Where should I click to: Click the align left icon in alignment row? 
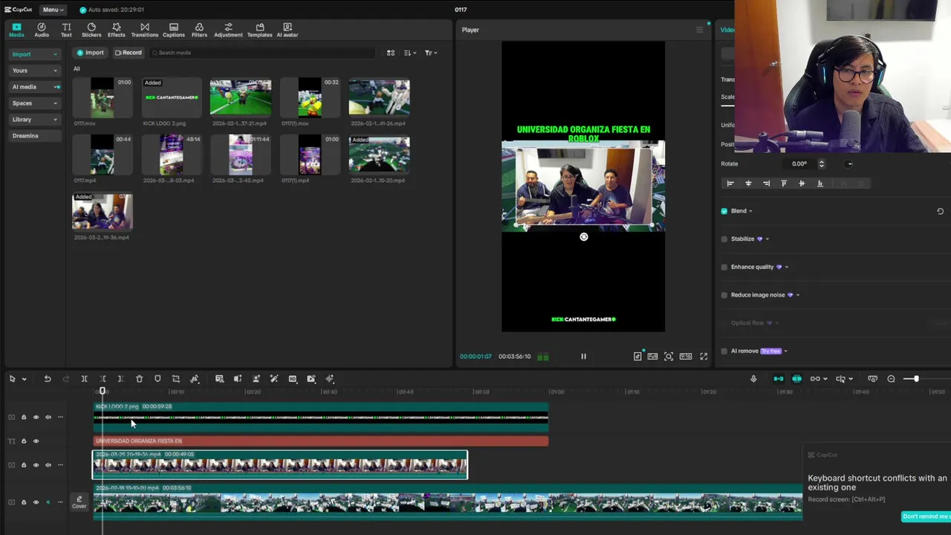coord(730,184)
